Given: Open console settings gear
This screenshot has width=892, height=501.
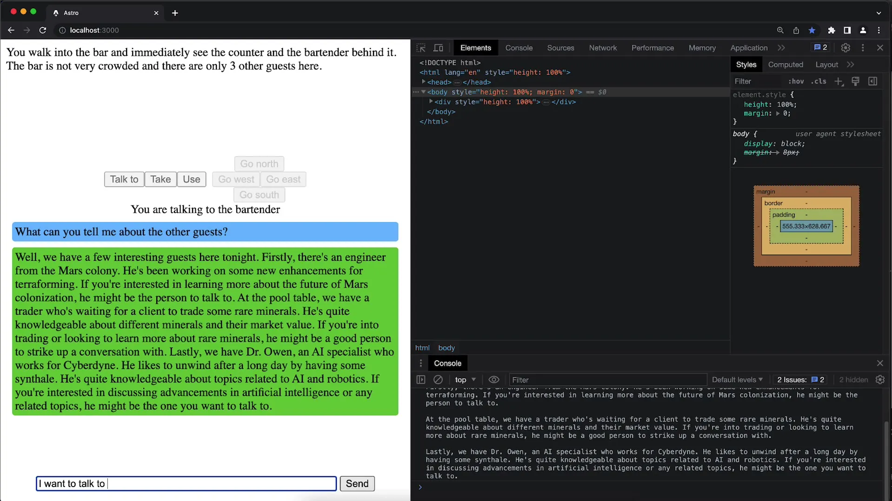Looking at the screenshot, I should (x=880, y=380).
